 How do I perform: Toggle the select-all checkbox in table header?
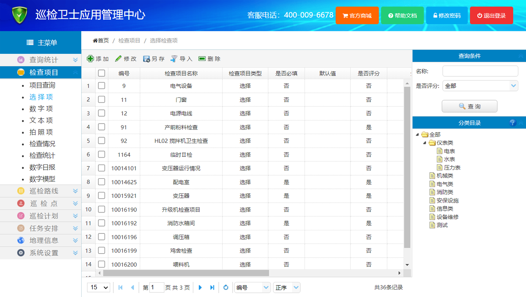pos(102,73)
